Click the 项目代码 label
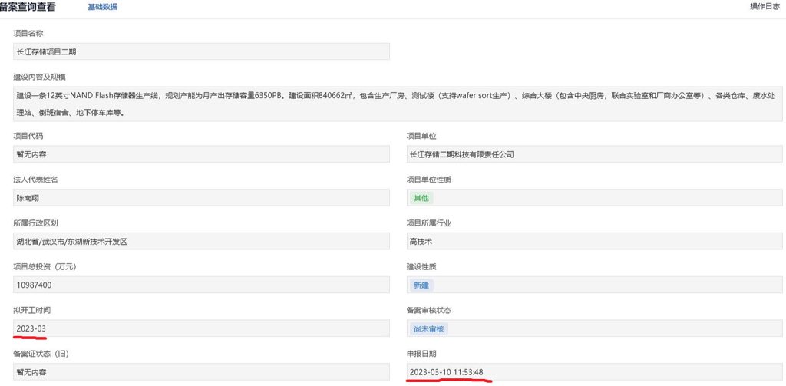Viewport: 786px width, 386px height. click(x=28, y=136)
